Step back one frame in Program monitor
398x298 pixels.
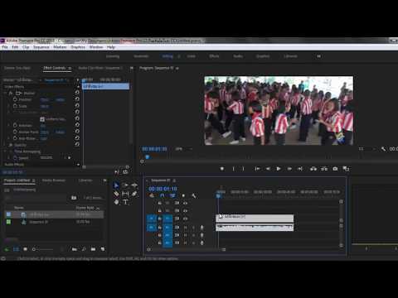(x=268, y=169)
